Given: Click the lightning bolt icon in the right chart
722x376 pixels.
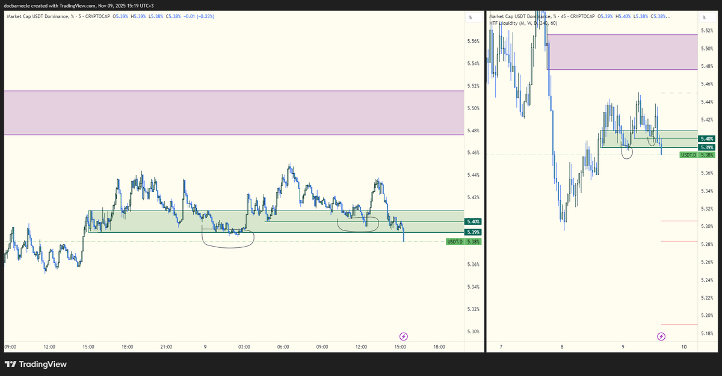Looking at the screenshot, I should click(x=661, y=336).
